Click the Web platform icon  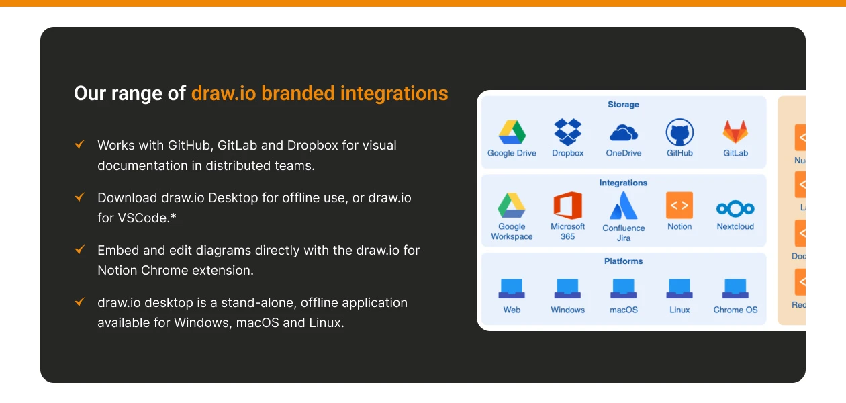[x=512, y=289]
